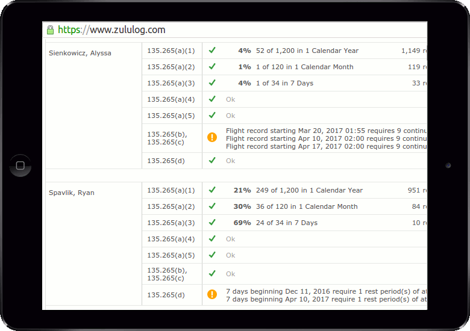This screenshot has height=331, width=470.
Task: Click the orange warning icon for Spavlik 135.265(d)
Action: click(x=212, y=294)
